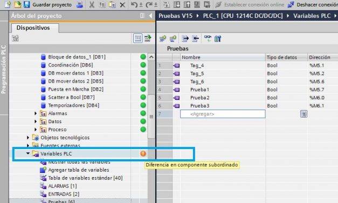Image resolution: width=338 pixels, height=203 pixels.
Task: Click the compile icon in top toolbar
Action: point(167,4)
